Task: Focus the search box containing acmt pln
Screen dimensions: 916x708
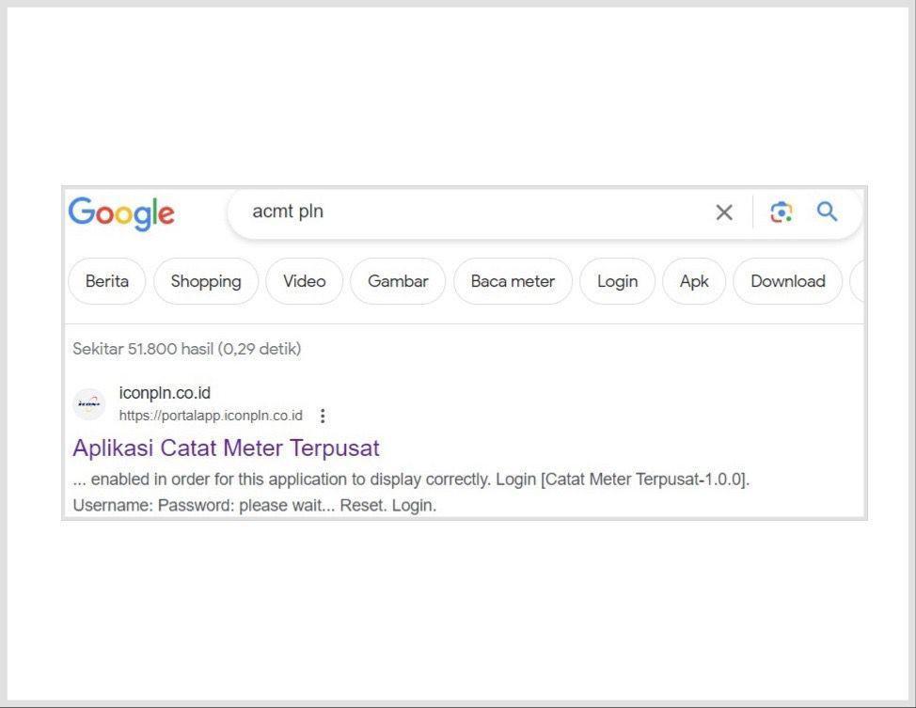Action: coord(470,212)
